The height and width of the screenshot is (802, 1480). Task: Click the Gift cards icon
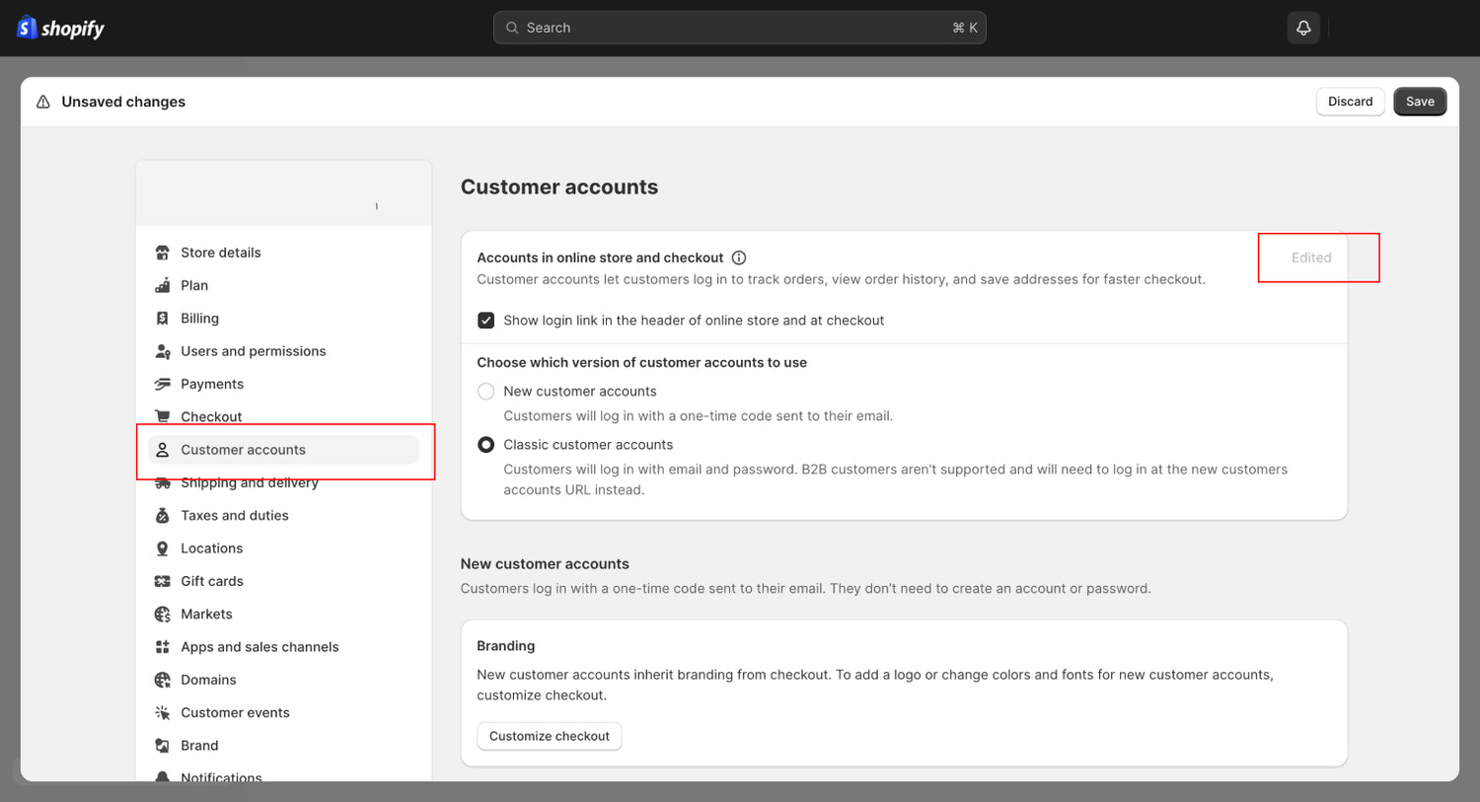(x=163, y=581)
